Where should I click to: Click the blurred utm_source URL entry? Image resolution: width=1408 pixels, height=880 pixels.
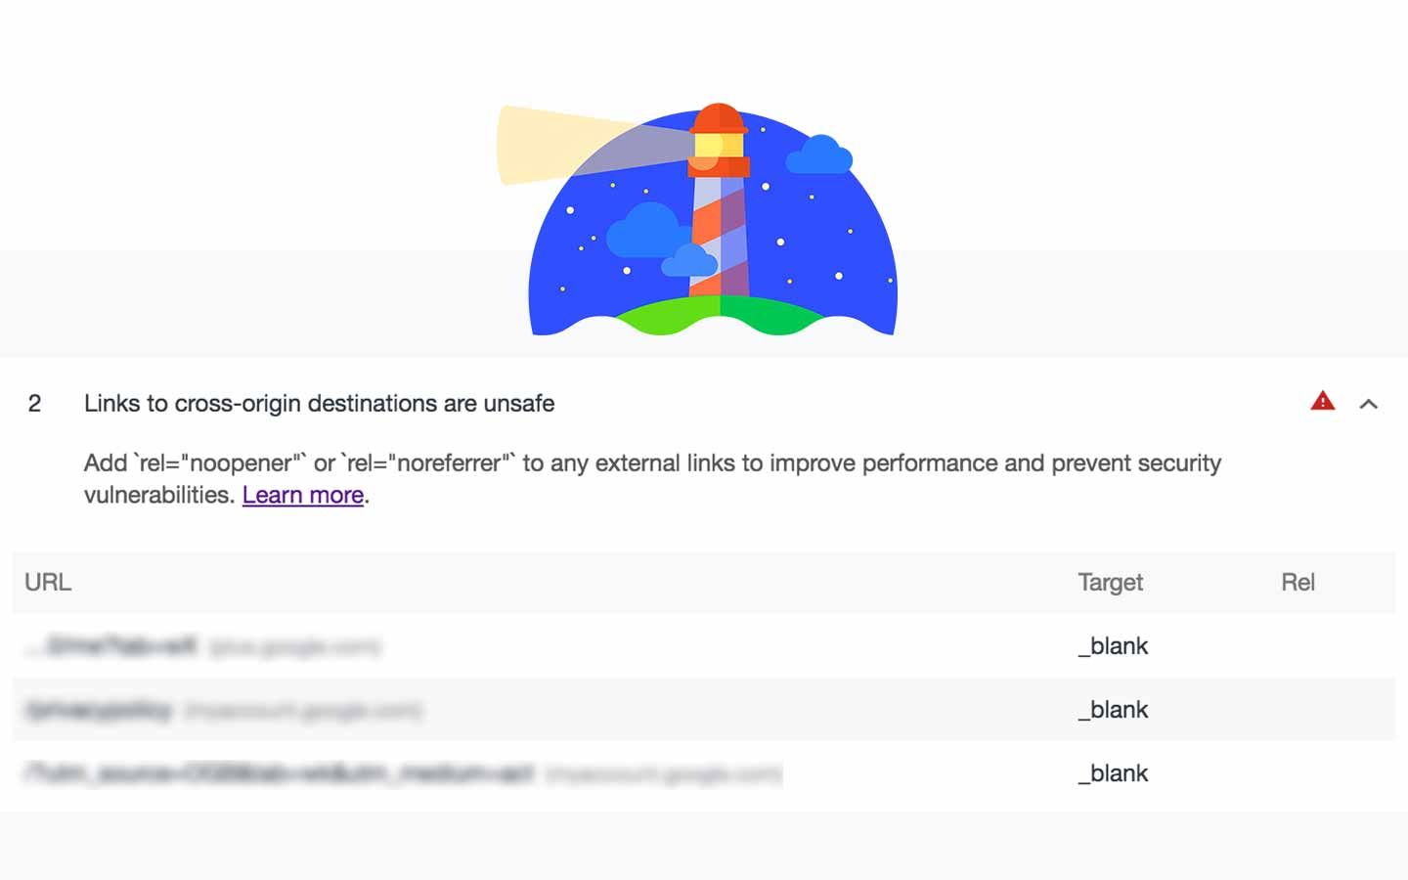coord(404,774)
